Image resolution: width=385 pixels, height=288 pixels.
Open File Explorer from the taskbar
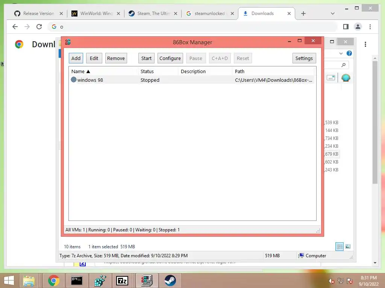click(x=29, y=280)
